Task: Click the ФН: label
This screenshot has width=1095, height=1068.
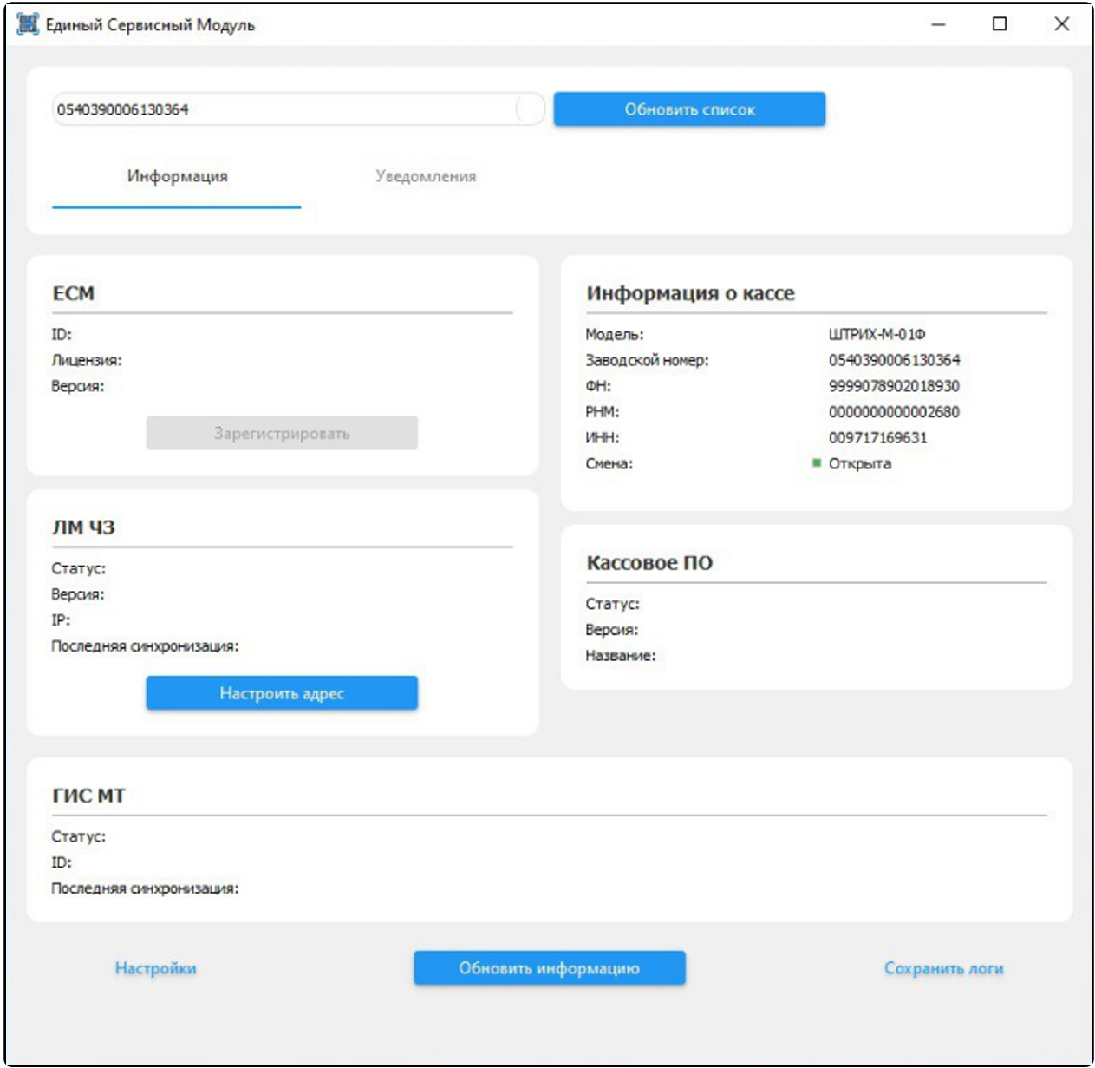Action: [x=598, y=386]
